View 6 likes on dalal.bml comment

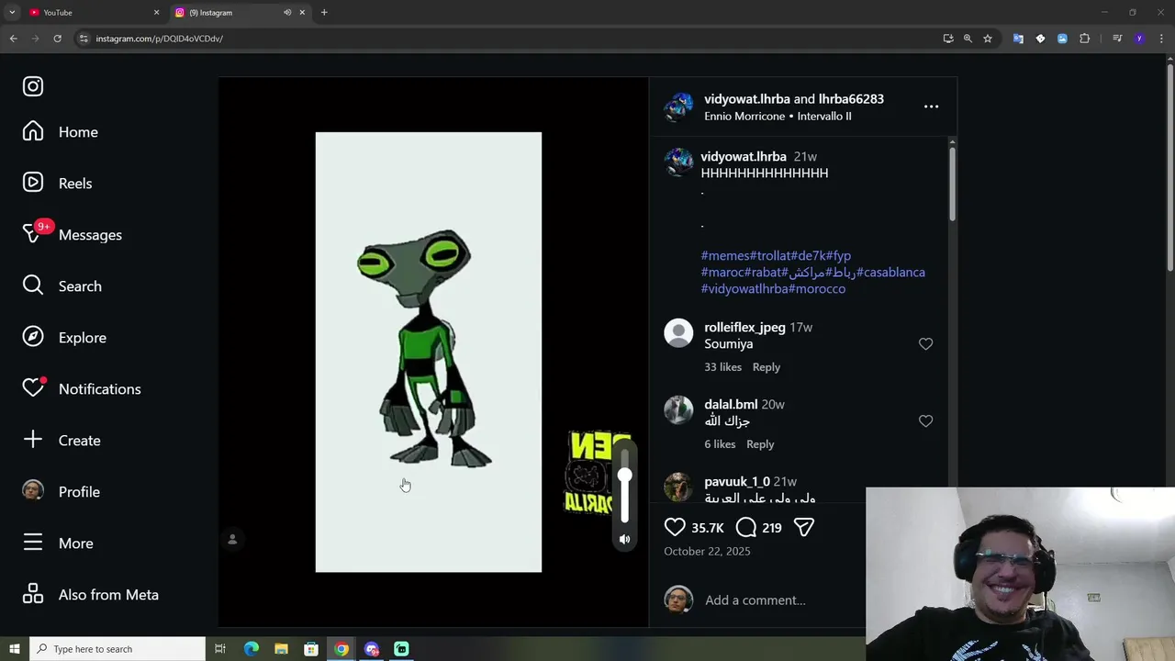720,444
